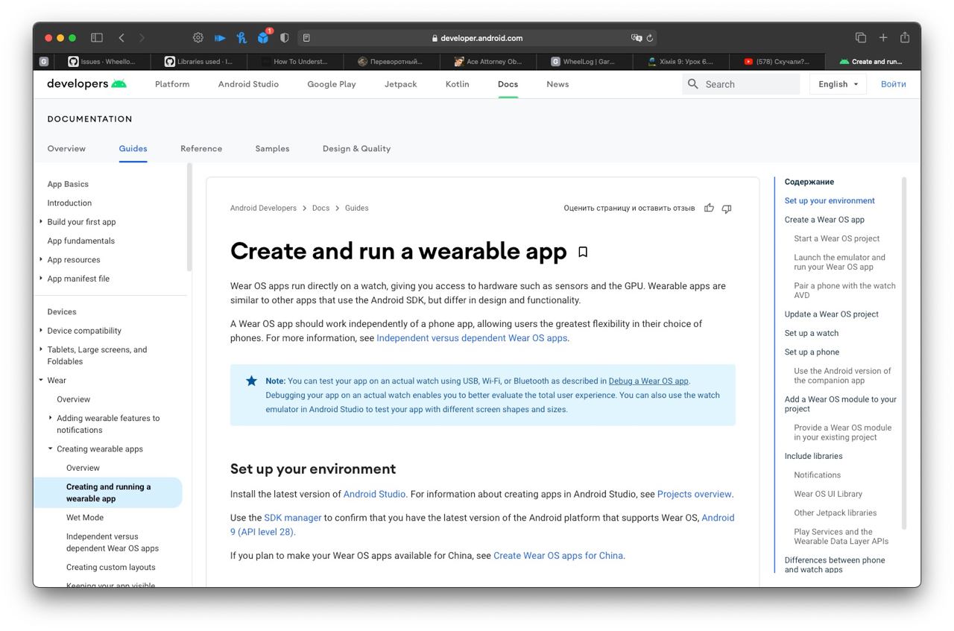
Task: Switch to the YouTube (578) browser tab
Action: point(777,62)
